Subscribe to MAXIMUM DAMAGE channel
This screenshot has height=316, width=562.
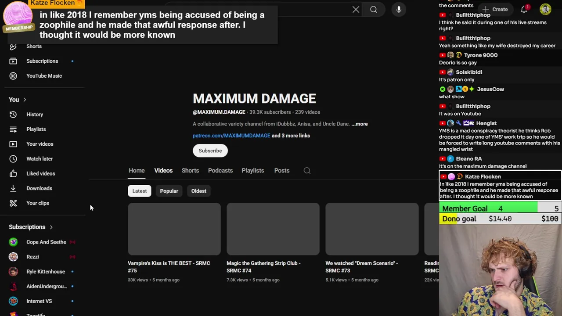point(210,151)
